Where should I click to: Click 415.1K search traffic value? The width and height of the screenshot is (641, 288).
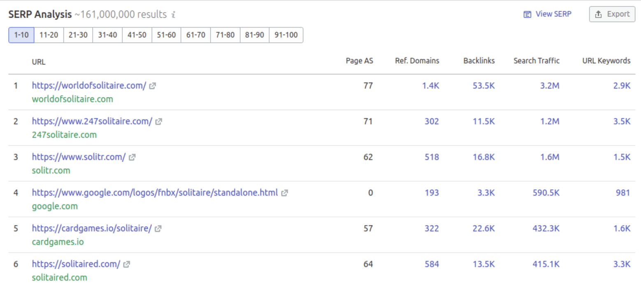coord(546,264)
